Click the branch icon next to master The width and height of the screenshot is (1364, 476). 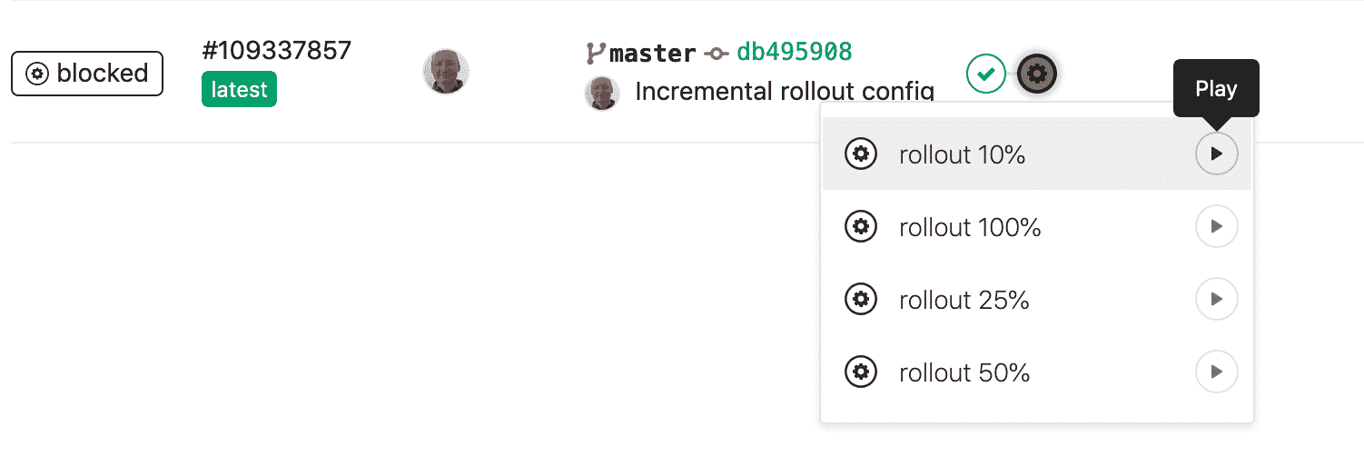click(x=596, y=54)
